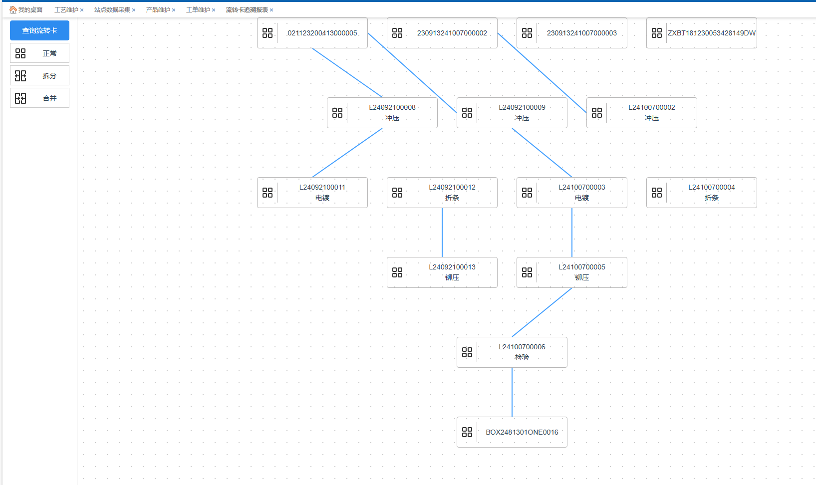Click grid icon on node ZXBT181230053428149DW

(657, 33)
